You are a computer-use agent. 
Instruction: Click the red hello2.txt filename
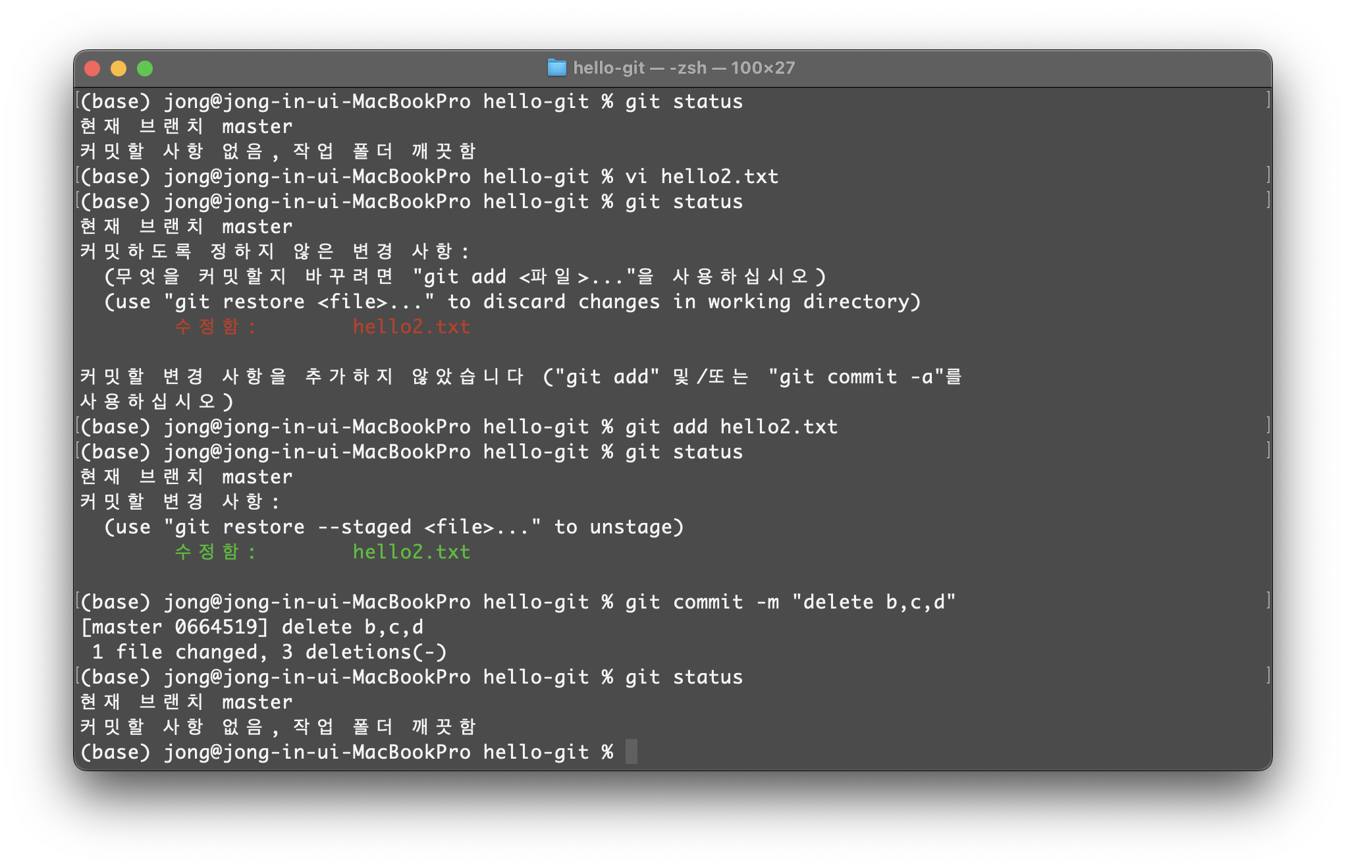(411, 327)
